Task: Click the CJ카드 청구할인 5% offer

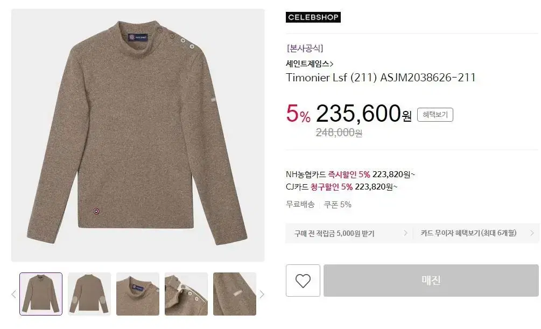Action: tap(342, 187)
